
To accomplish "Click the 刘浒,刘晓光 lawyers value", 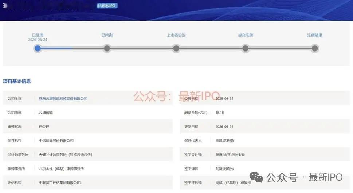I will tap(224, 169).
